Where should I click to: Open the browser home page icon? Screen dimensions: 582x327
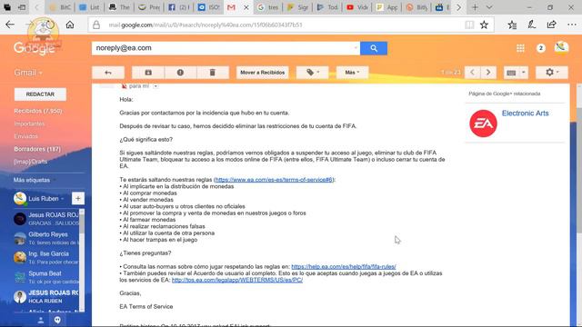click(x=70, y=25)
